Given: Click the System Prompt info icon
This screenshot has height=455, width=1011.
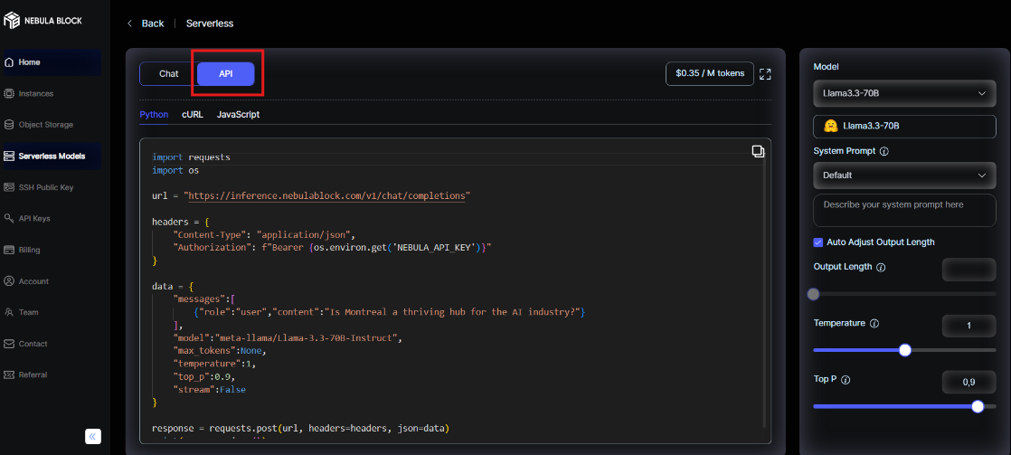Looking at the screenshot, I should (x=883, y=152).
